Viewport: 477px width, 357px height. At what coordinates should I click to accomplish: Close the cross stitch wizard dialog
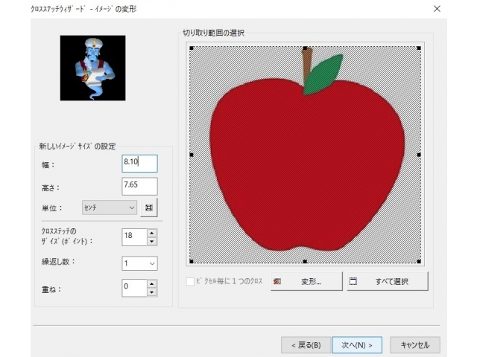click(437, 9)
